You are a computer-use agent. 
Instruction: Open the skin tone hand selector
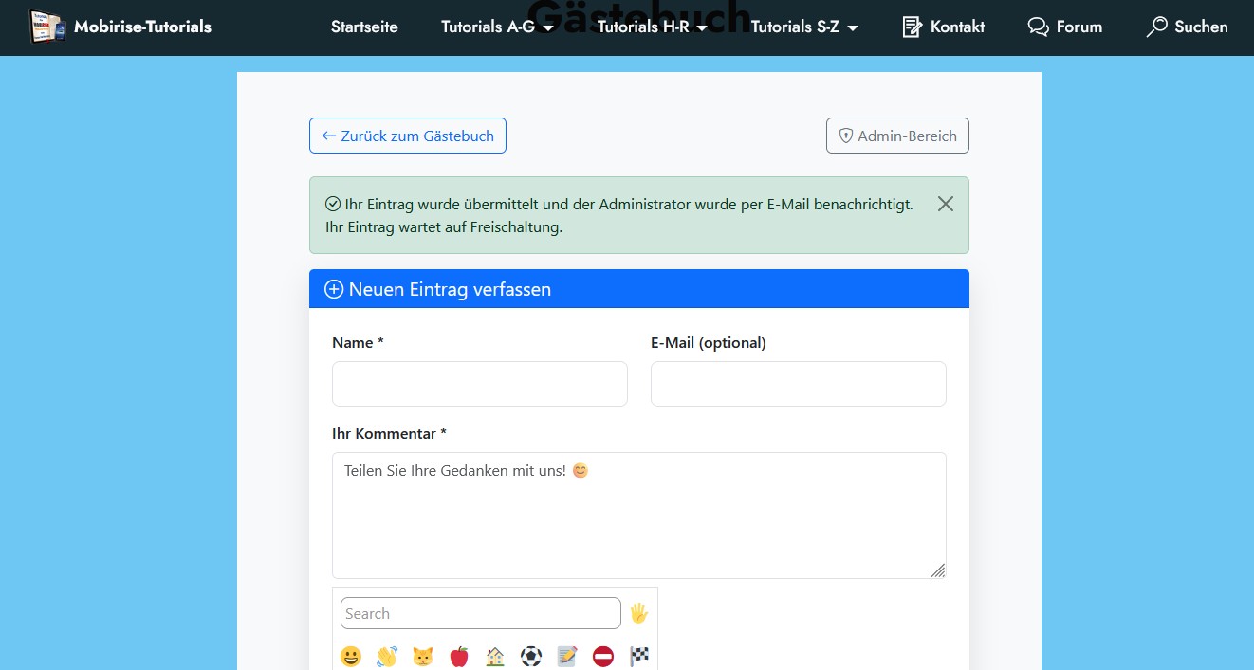638,613
